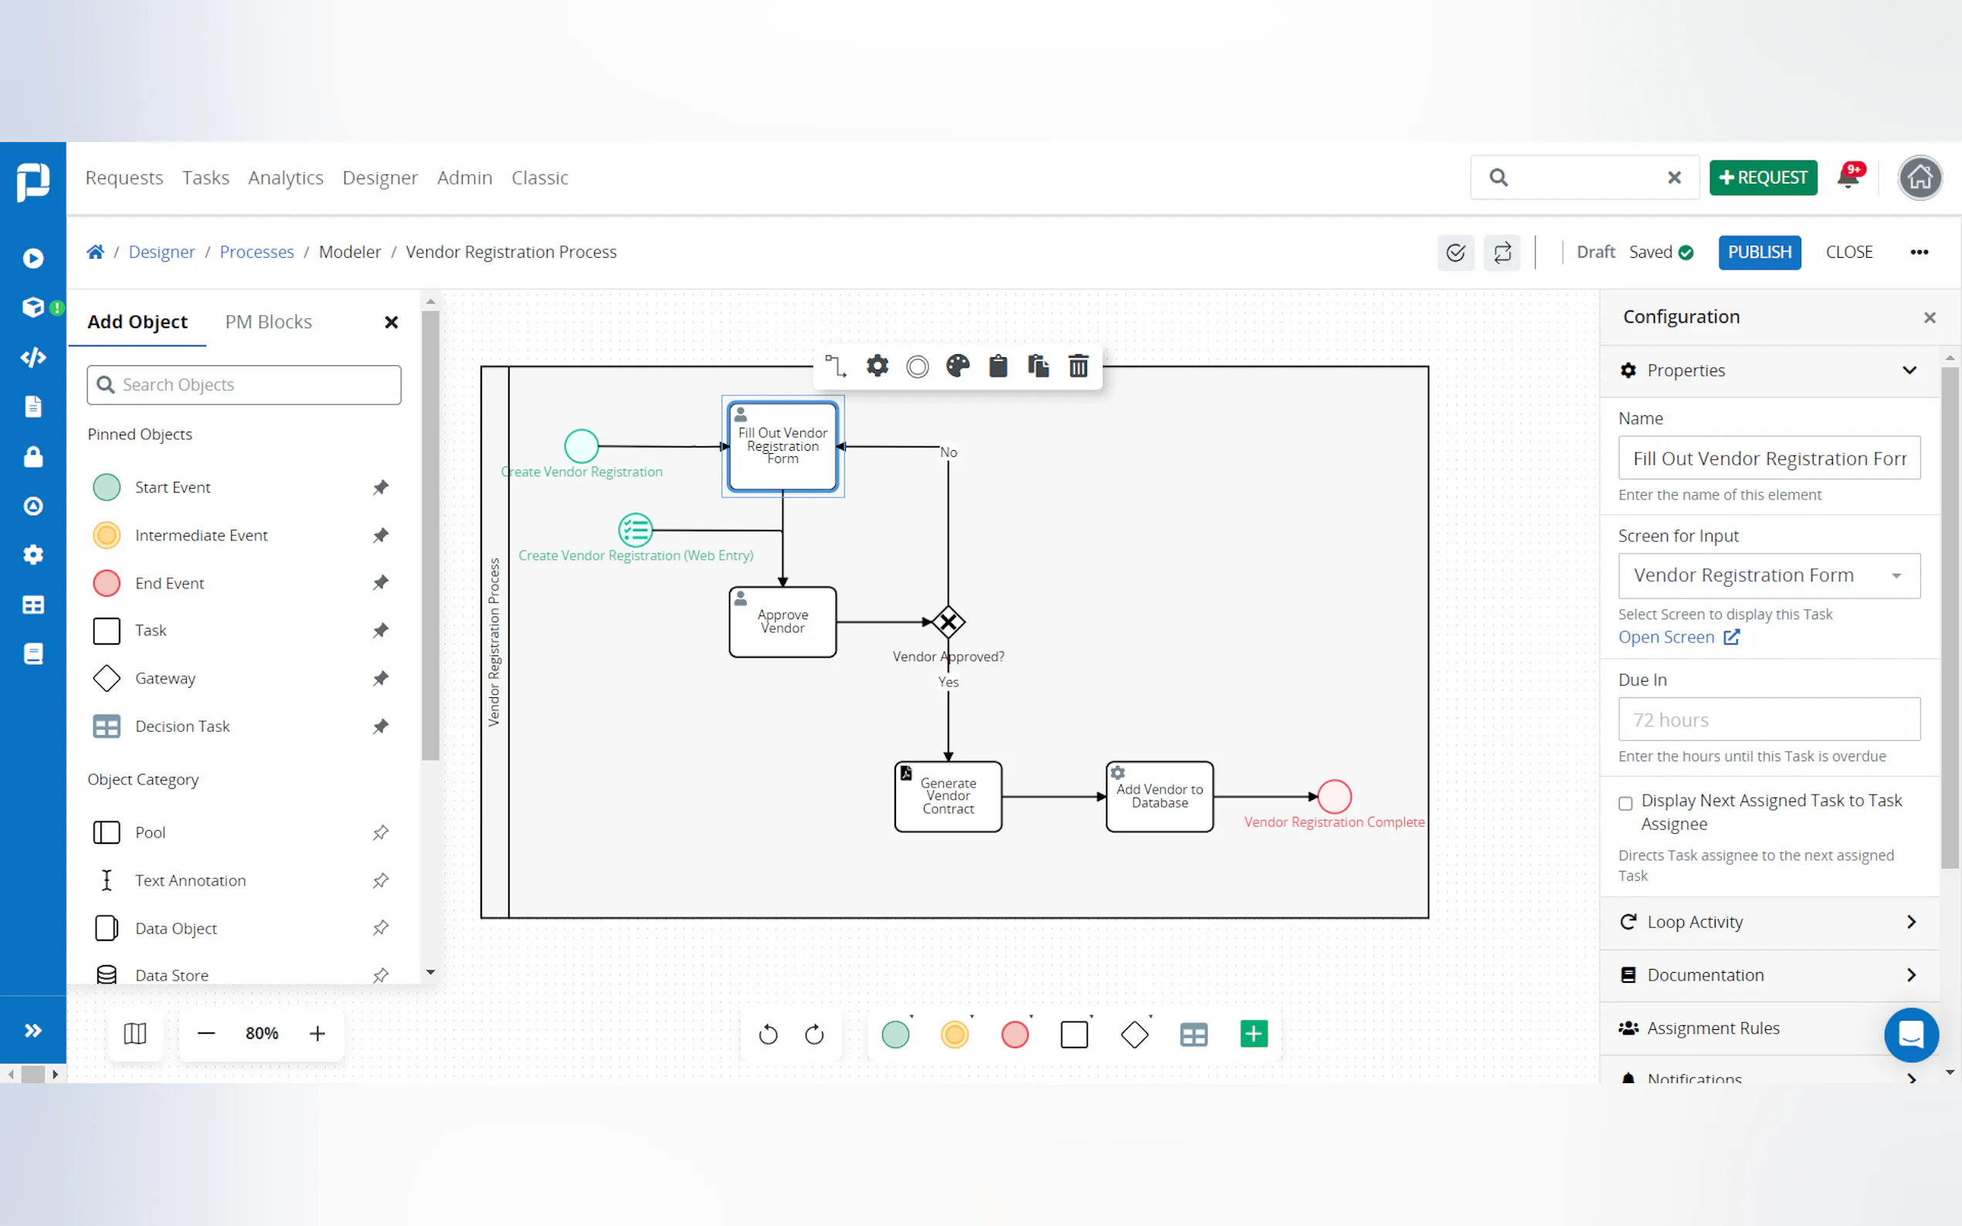Viewport: 1962px width, 1226px height.
Task: Click the trash delete icon in element toolbar
Action: point(1078,367)
